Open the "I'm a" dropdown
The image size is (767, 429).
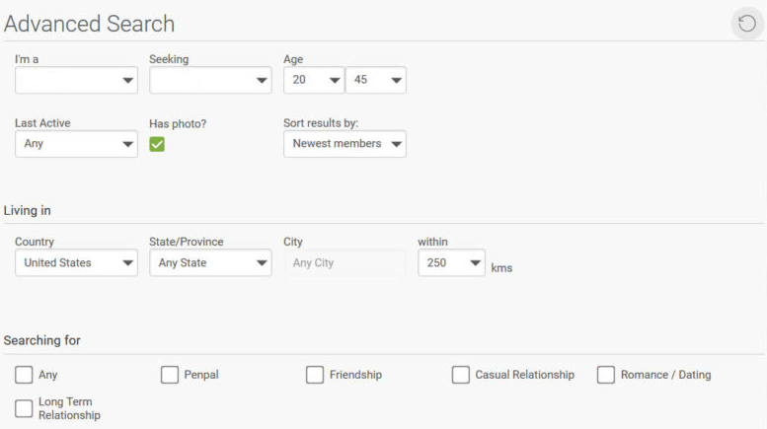point(76,80)
